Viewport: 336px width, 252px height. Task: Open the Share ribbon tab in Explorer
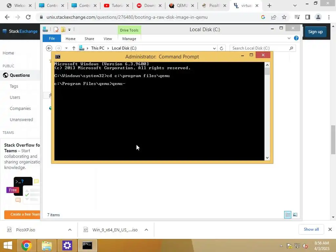[89, 39]
